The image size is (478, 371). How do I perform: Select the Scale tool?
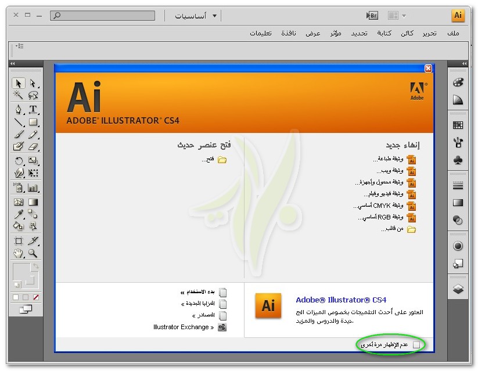tap(33, 161)
